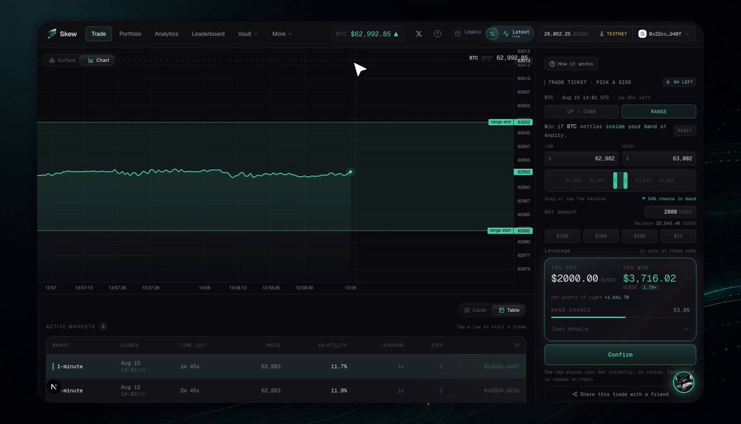Select the Chart view toggle
Screen dimensions: 741x424
click(98, 60)
